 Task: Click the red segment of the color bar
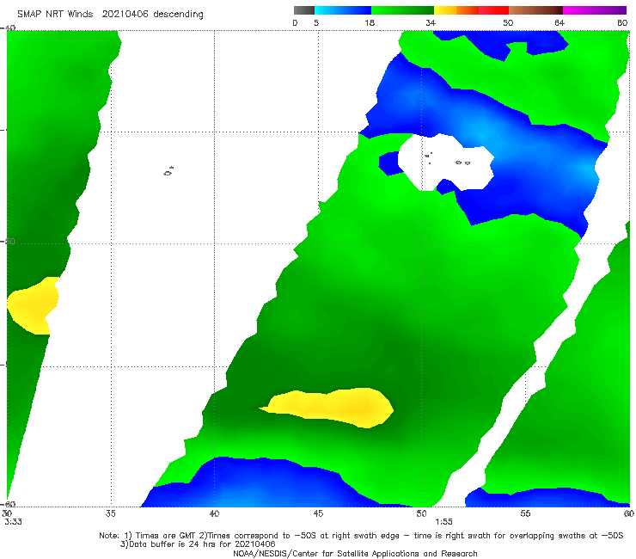click(x=493, y=10)
